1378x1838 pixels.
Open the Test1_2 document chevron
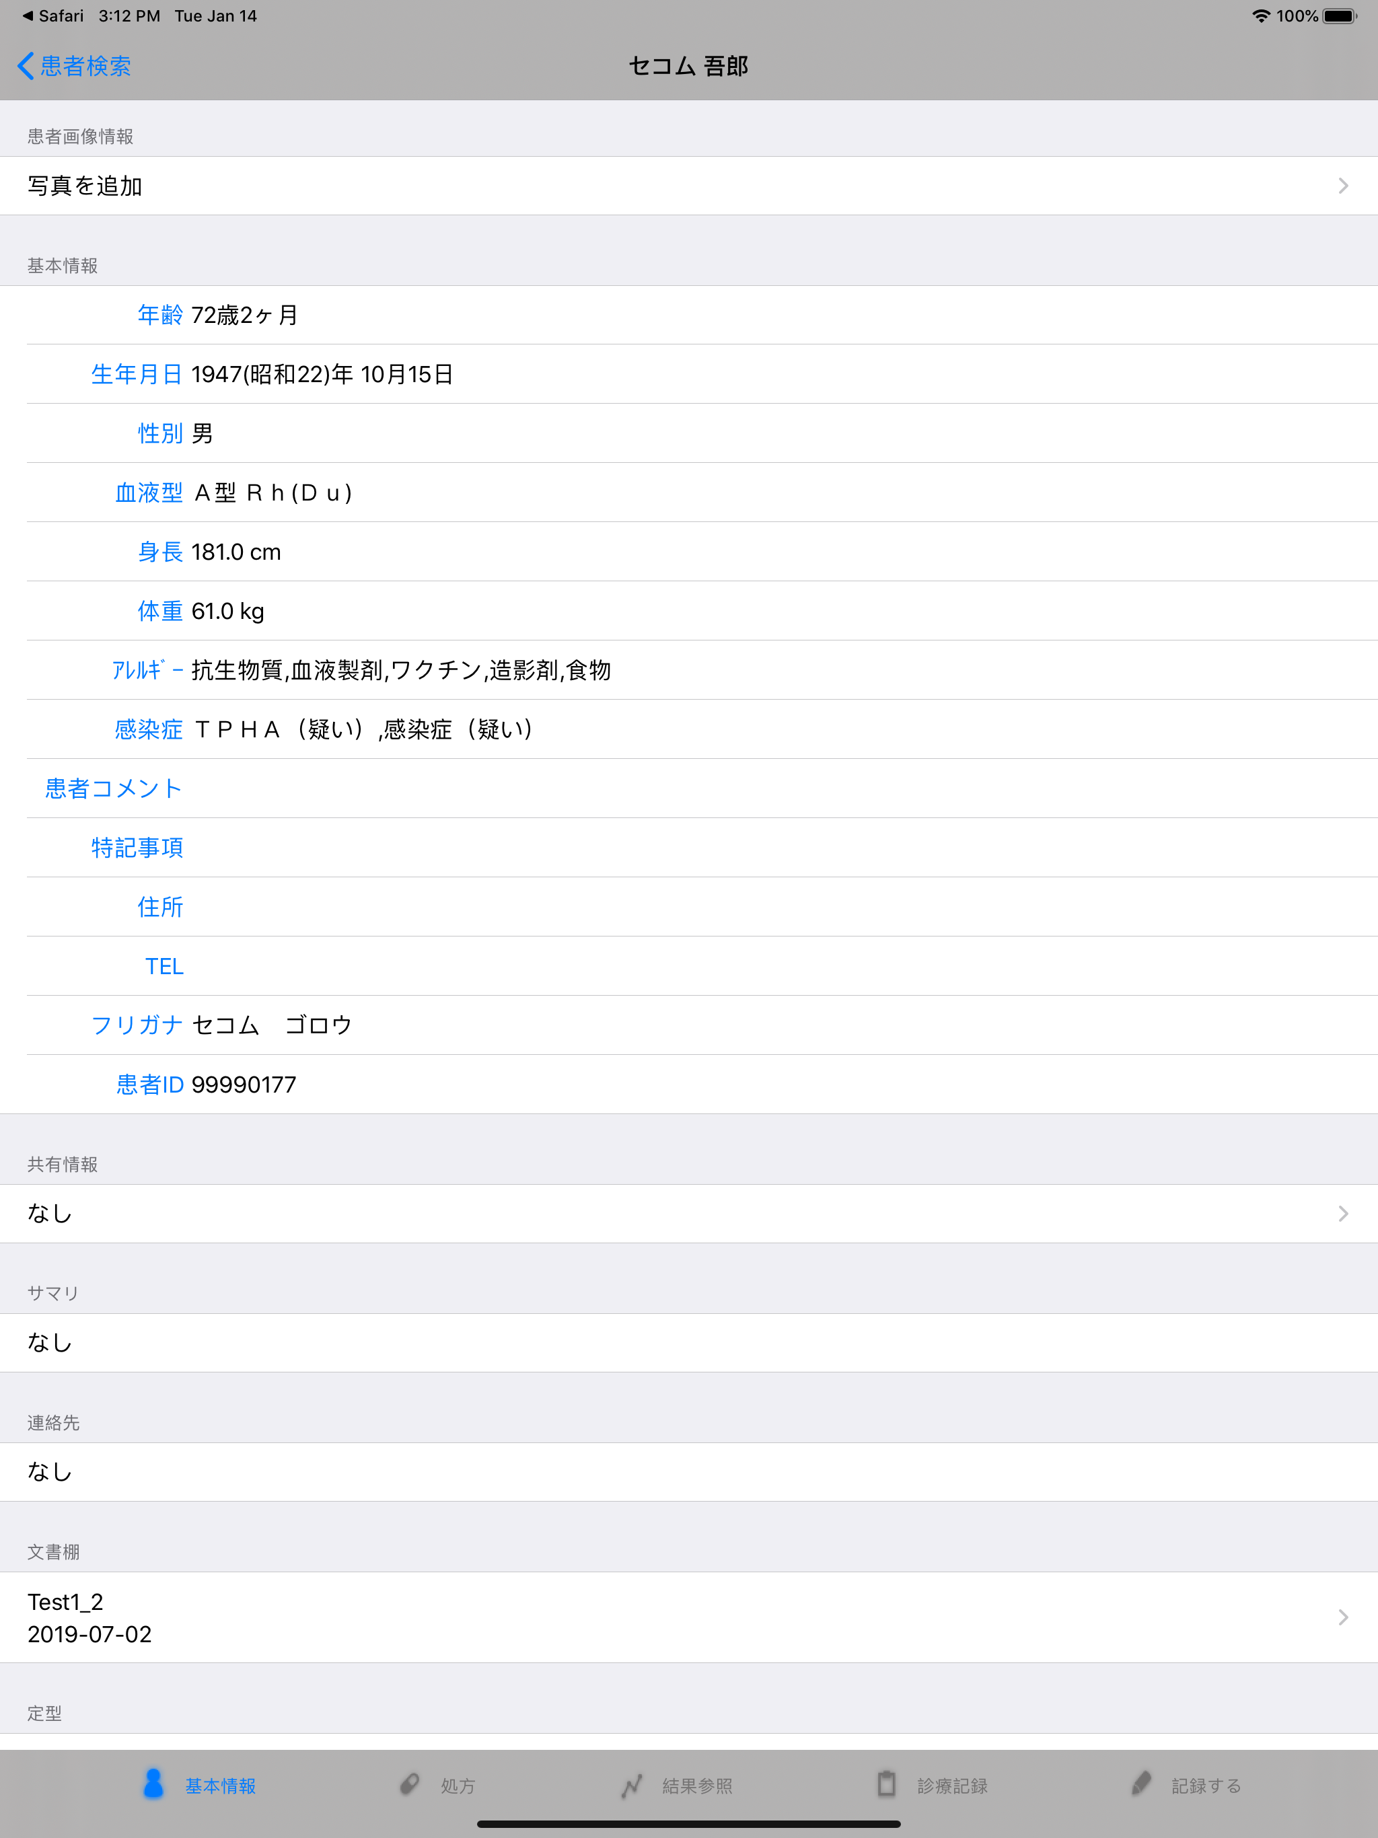(1343, 1617)
